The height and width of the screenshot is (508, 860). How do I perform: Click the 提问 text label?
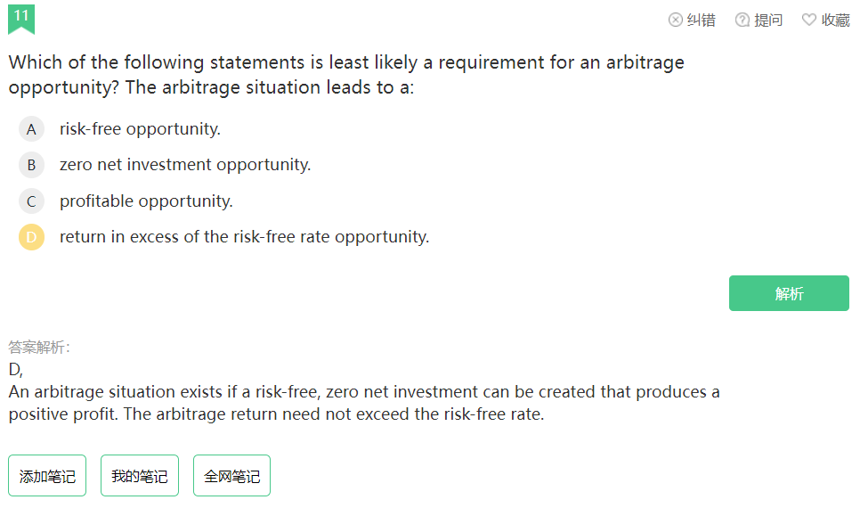click(768, 20)
